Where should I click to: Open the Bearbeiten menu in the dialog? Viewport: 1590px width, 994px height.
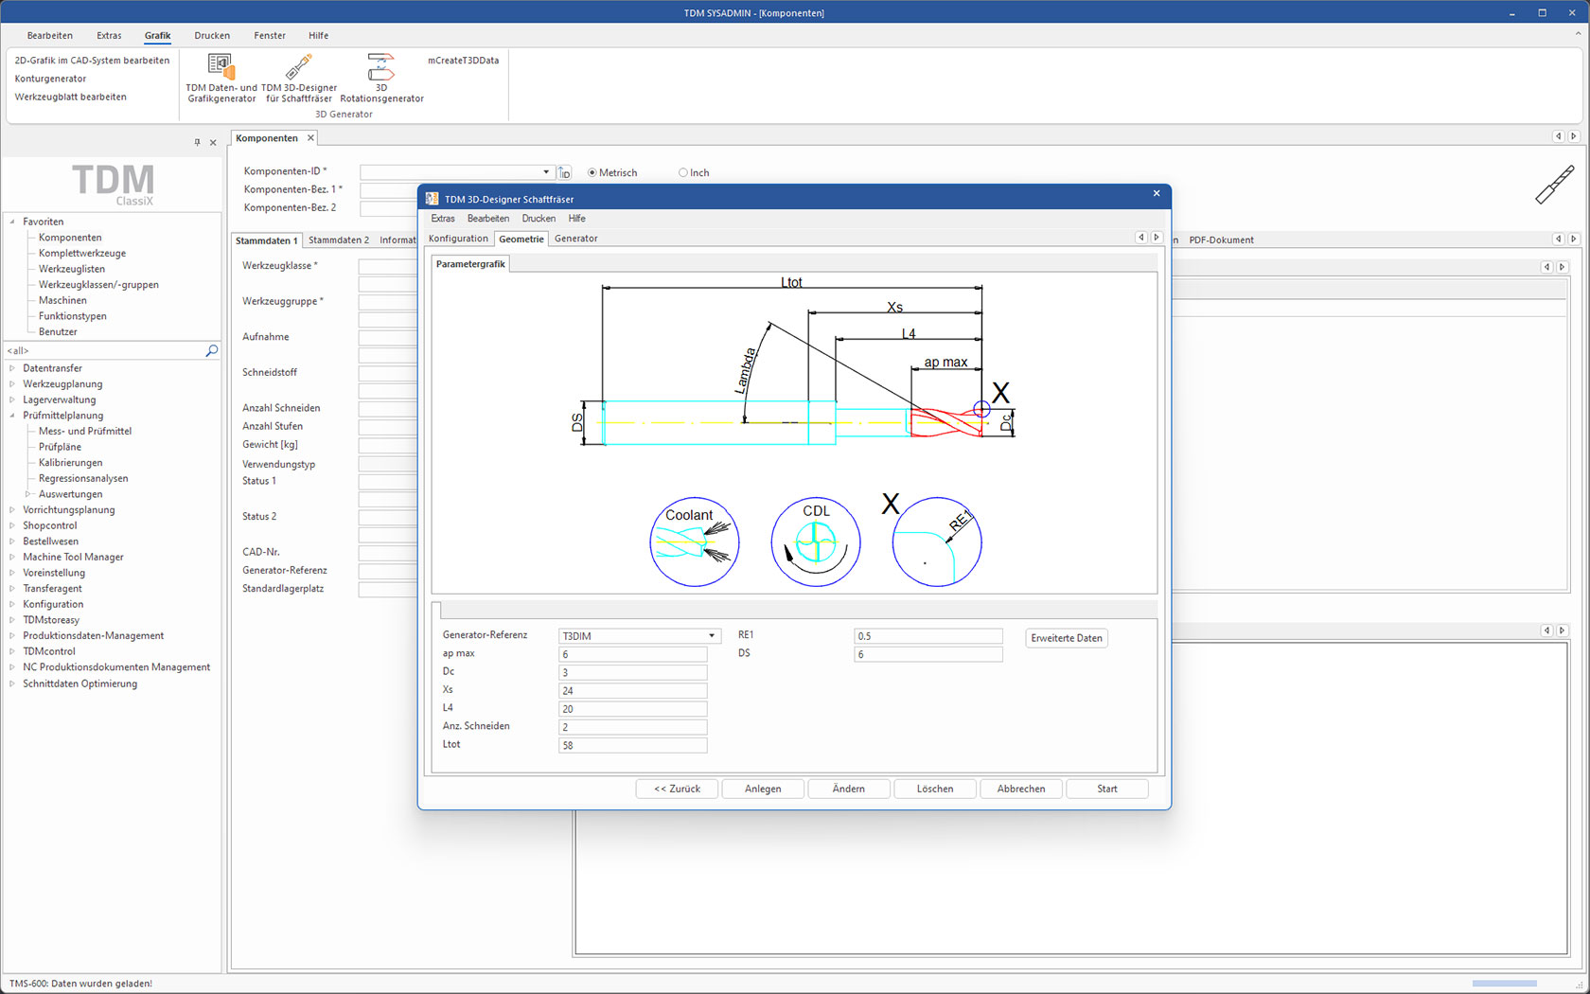[x=488, y=219]
